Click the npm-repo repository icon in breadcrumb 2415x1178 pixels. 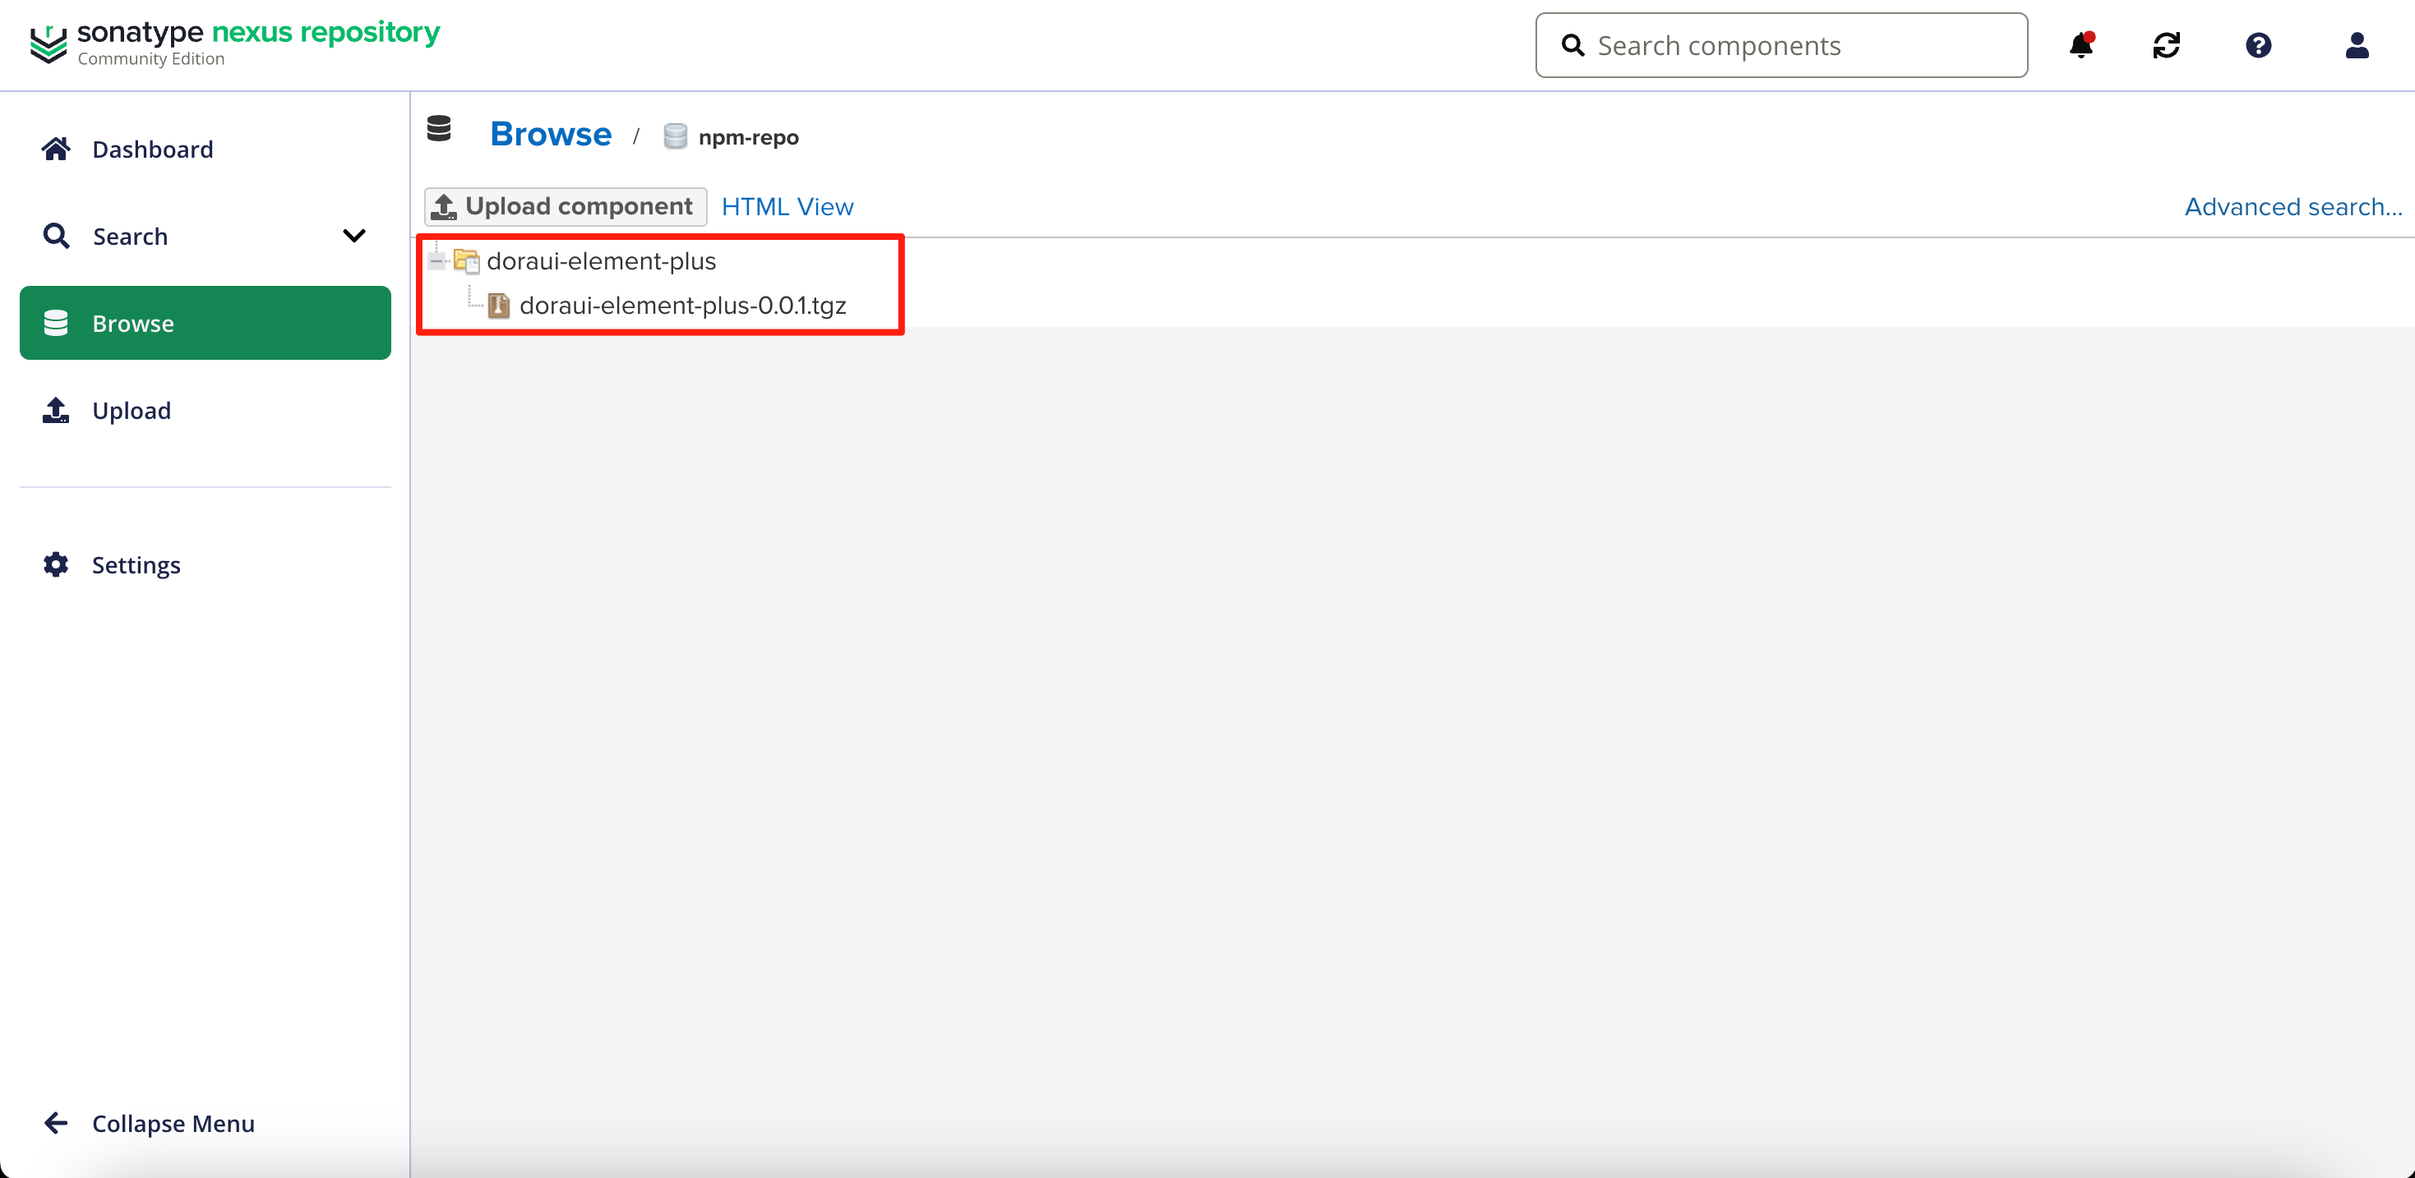(675, 137)
